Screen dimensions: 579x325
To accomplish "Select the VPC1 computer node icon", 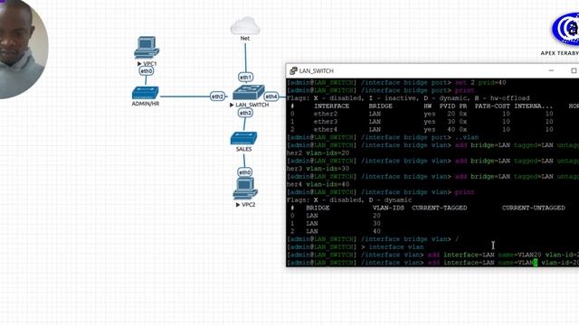I will (147, 48).
